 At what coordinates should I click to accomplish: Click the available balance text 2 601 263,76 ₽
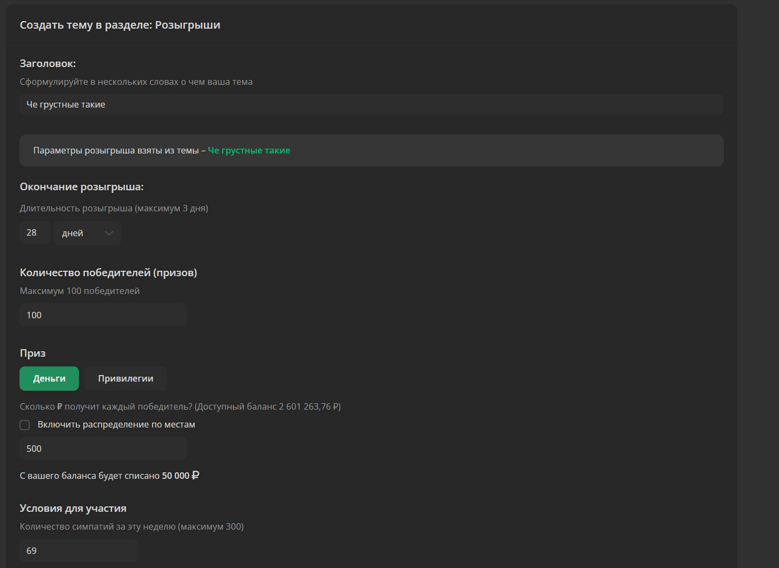pos(309,406)
